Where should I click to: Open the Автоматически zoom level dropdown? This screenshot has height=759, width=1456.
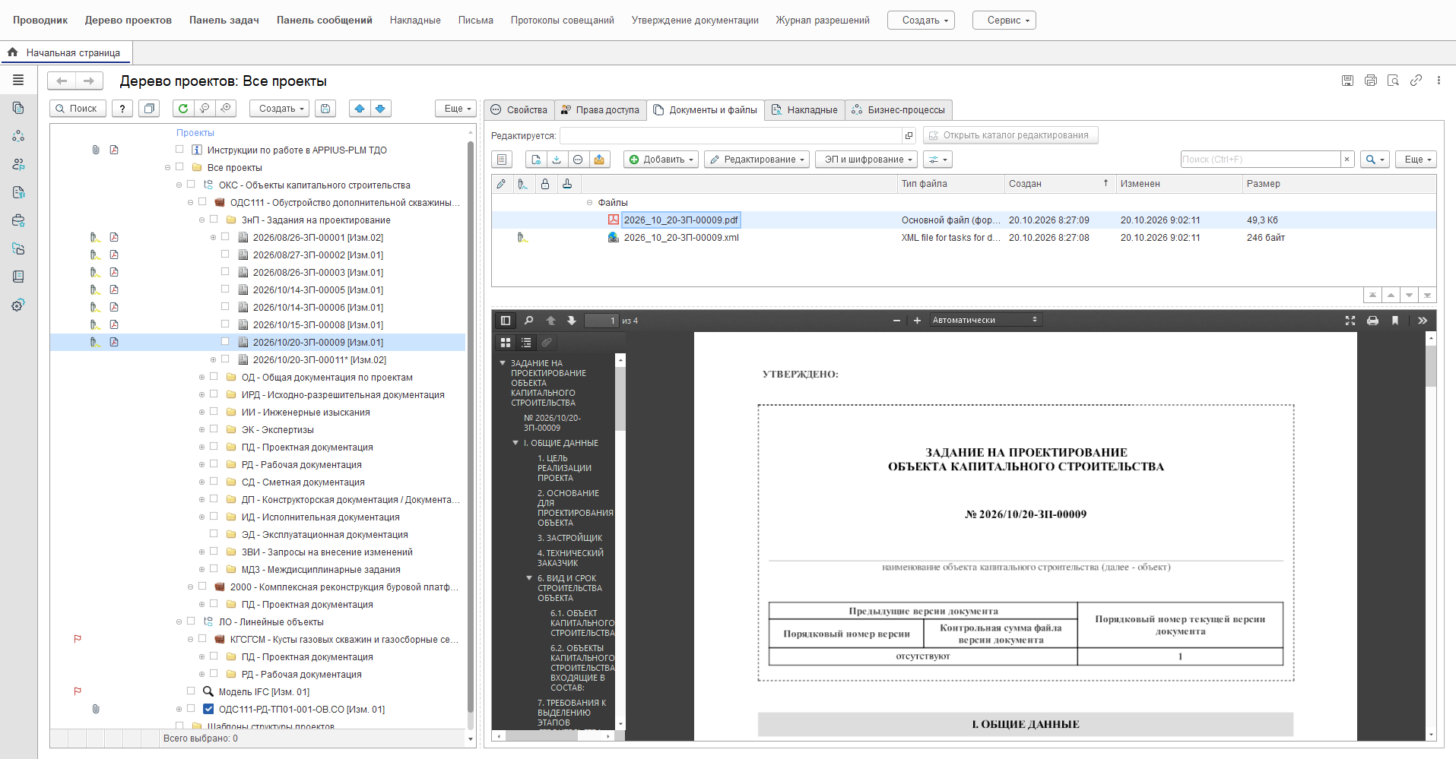pos(985,321)
